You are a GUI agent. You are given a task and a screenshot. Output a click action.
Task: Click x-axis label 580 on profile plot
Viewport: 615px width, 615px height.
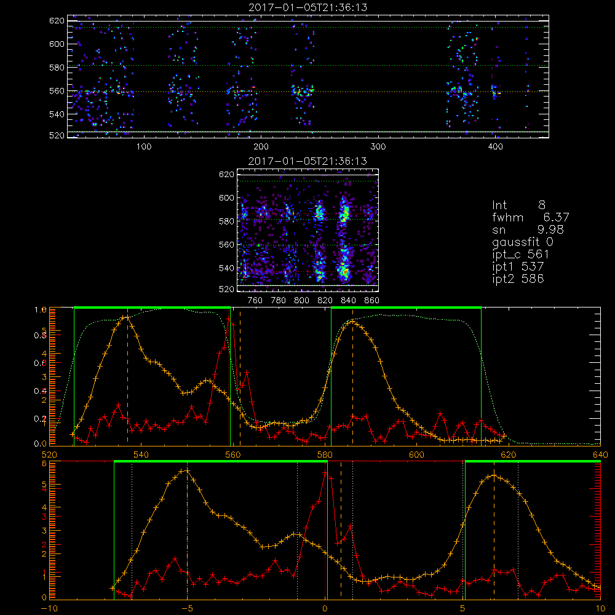325,455
